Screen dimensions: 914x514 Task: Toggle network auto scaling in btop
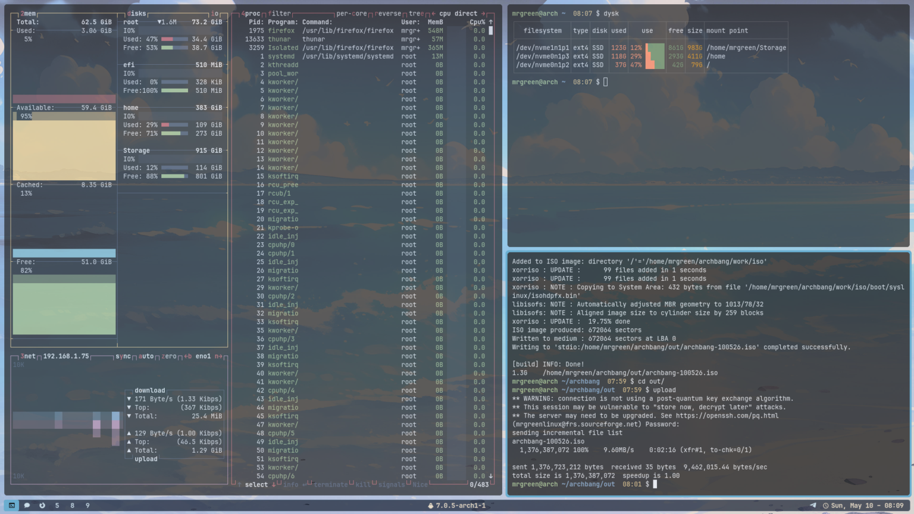[x=146, y=356]
